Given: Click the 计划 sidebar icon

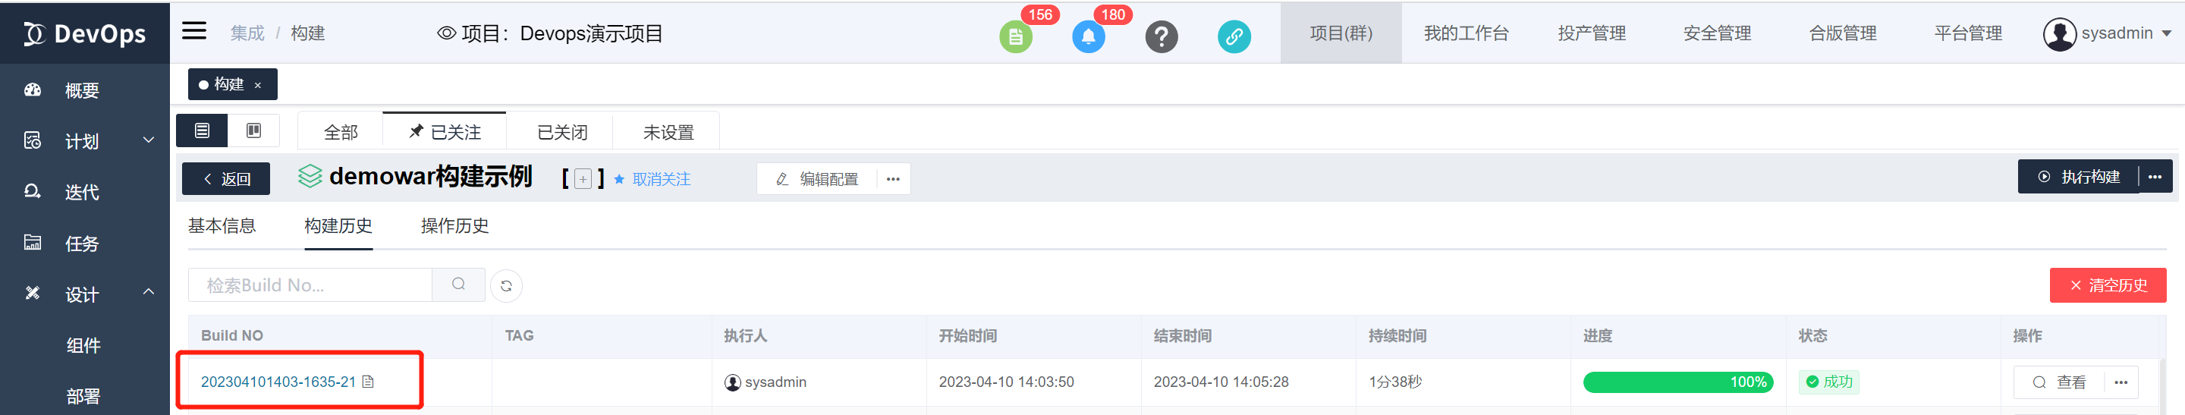Looking at the screenshot, I should [33, 141].
